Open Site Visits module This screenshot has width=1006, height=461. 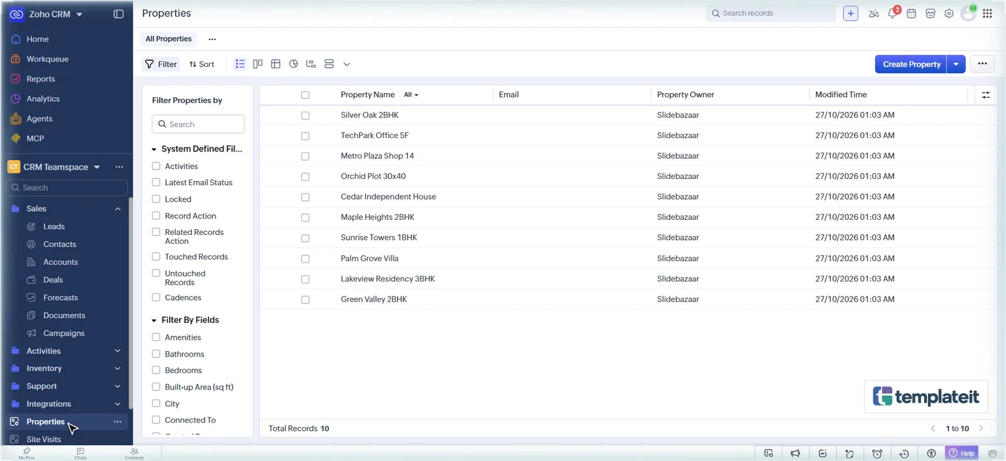[x=43, y=439]
